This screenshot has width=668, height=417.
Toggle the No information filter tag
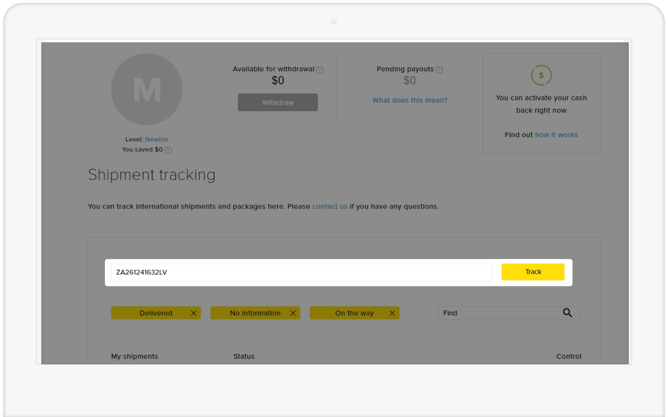pos(255,313)
